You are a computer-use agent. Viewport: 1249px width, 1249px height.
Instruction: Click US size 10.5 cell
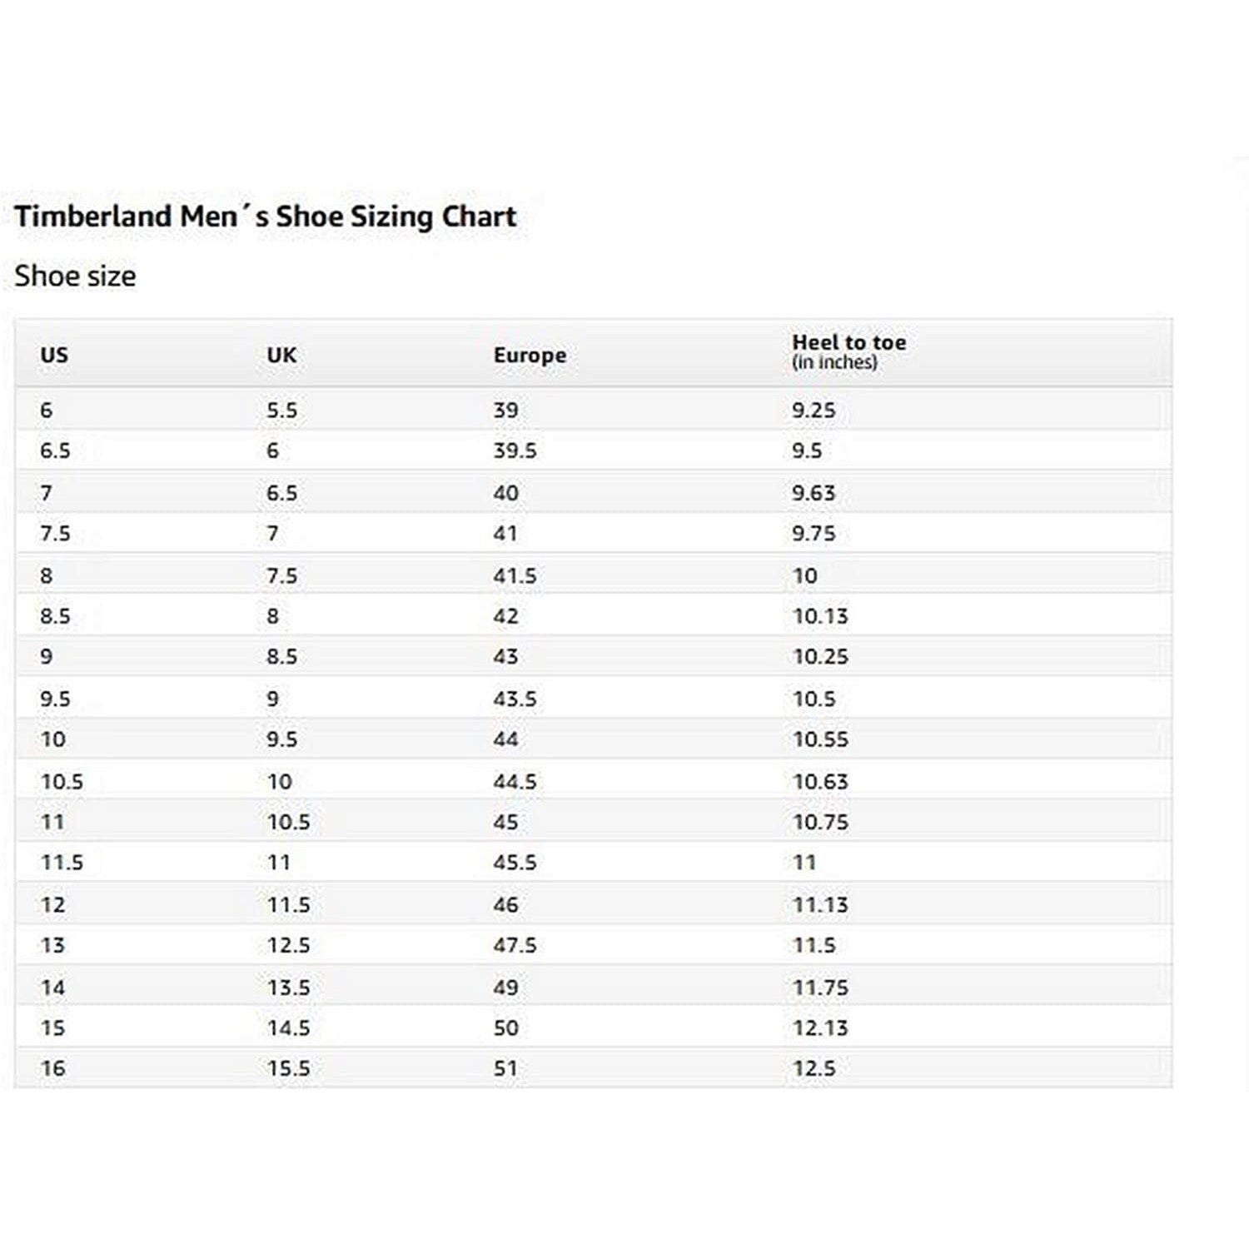click(x=62, y=781)
